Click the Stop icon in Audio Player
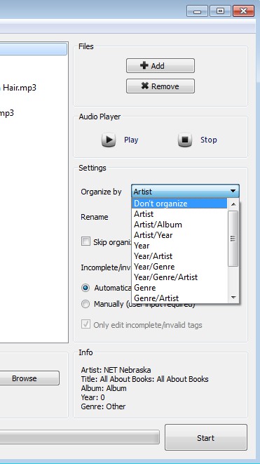 pyautogui.click(x=185, y=140)
